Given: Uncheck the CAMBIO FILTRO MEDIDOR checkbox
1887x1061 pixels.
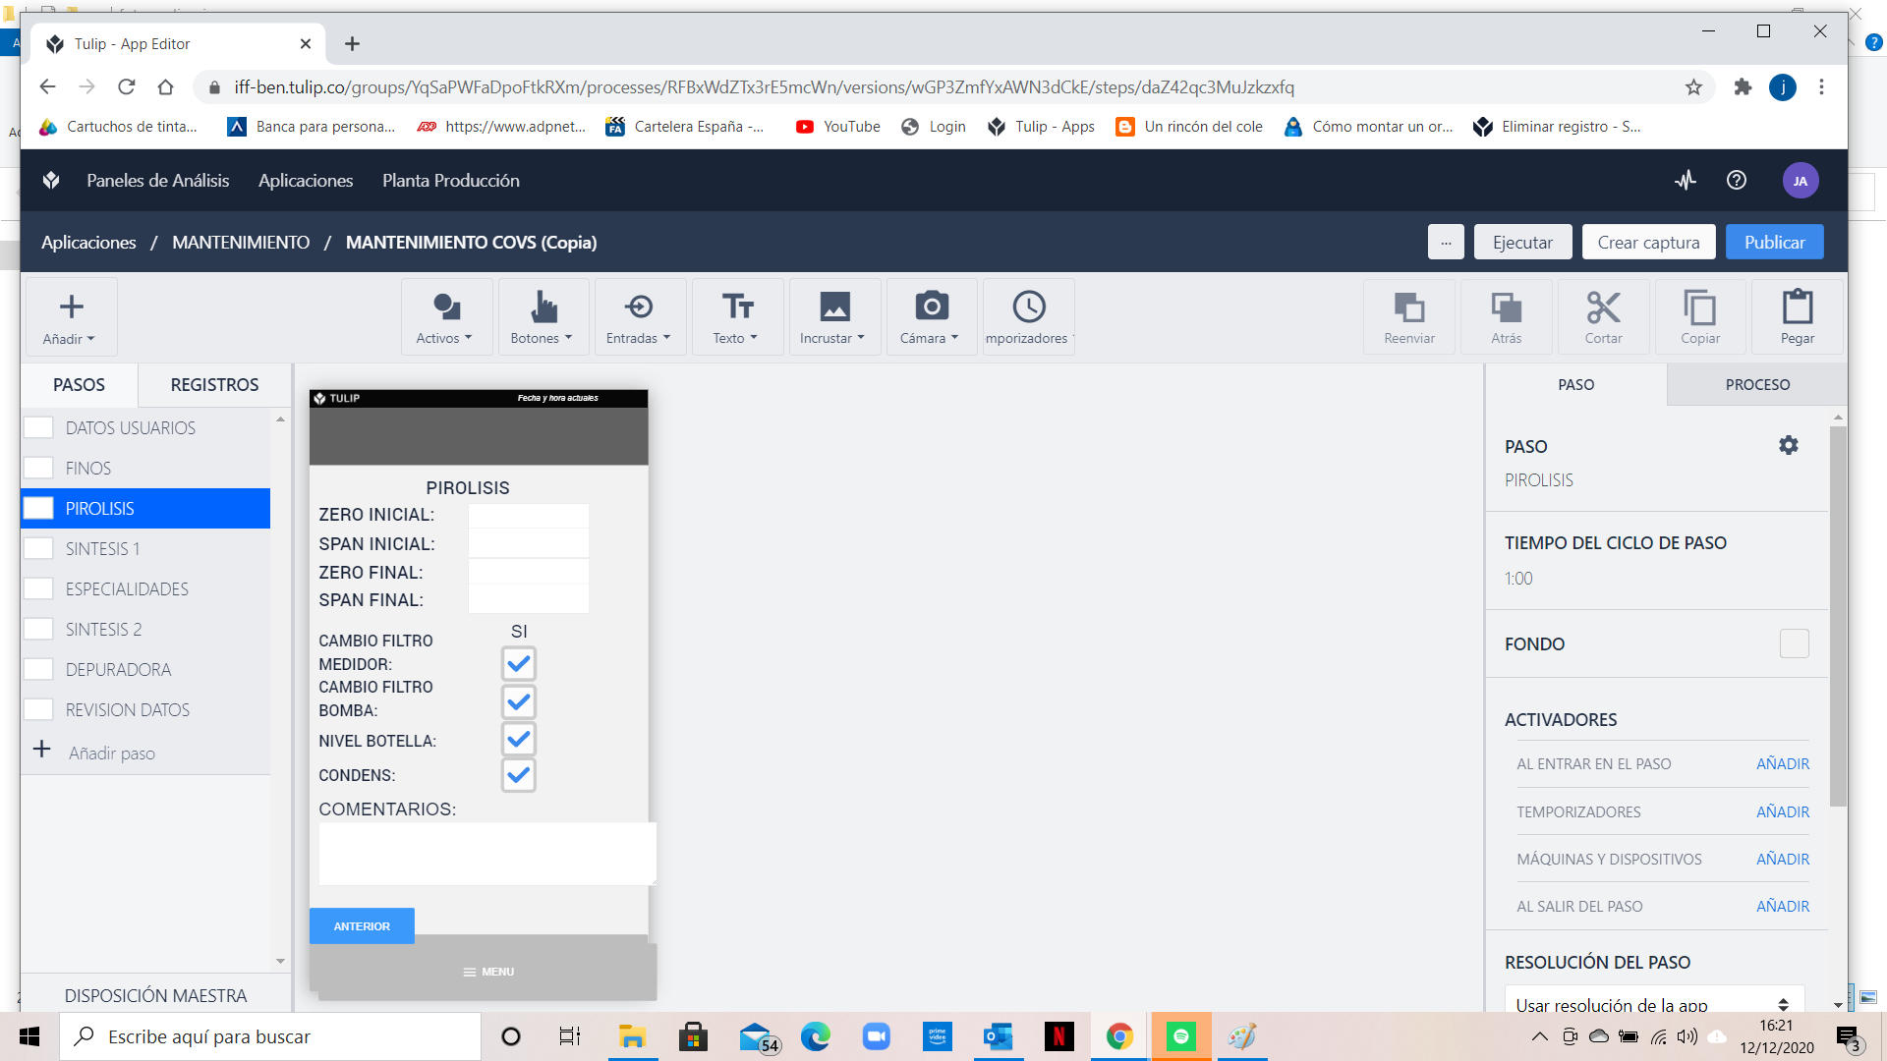Looking at the screenshot, I should pyautogui.click(x=518, y=664).
